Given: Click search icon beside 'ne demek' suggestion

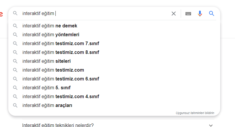Looking at the screenshot, I should pos(15,26).
